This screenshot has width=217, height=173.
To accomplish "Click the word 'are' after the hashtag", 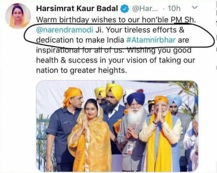I will pyautogui.click(x=183, y=40).
